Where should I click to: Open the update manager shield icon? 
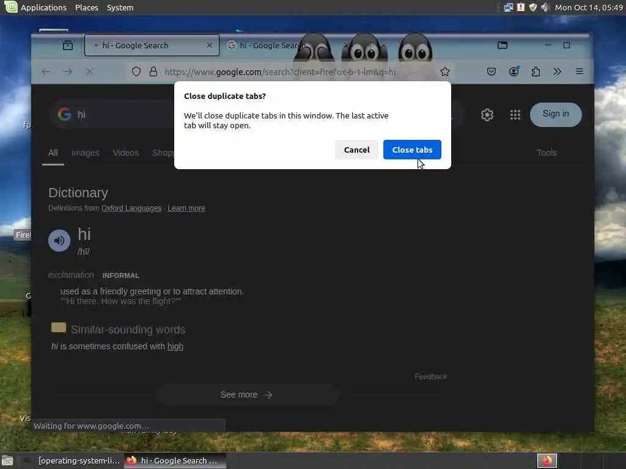(x=533, y=7)
